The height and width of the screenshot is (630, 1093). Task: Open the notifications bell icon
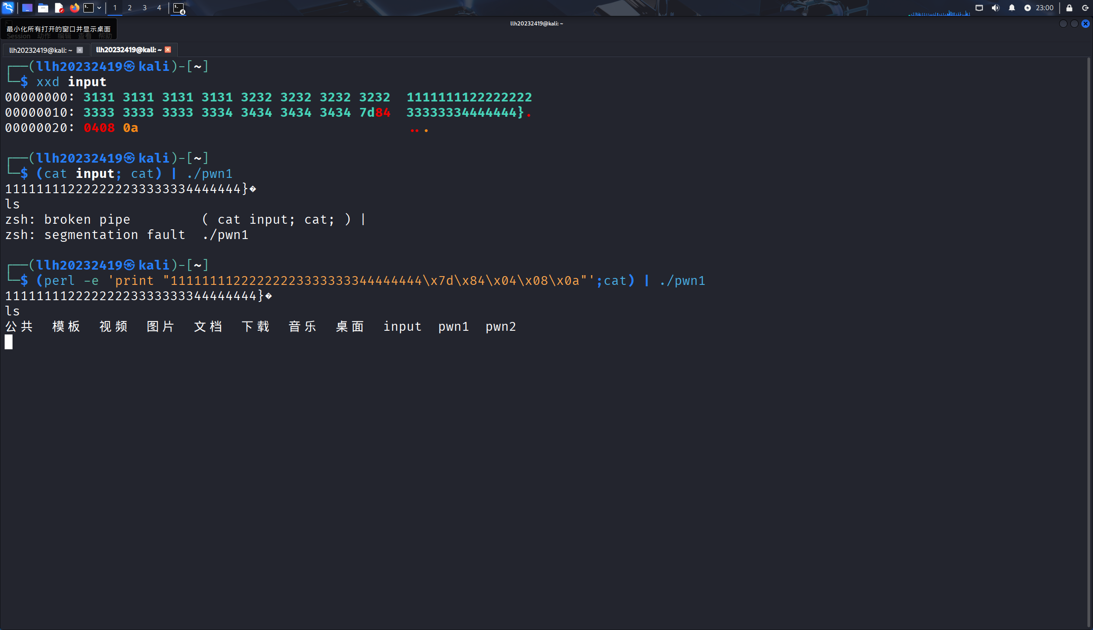pyautogui.click(x=1012, y=7)
